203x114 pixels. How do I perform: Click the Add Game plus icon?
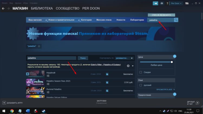click(x=4, y=103)
